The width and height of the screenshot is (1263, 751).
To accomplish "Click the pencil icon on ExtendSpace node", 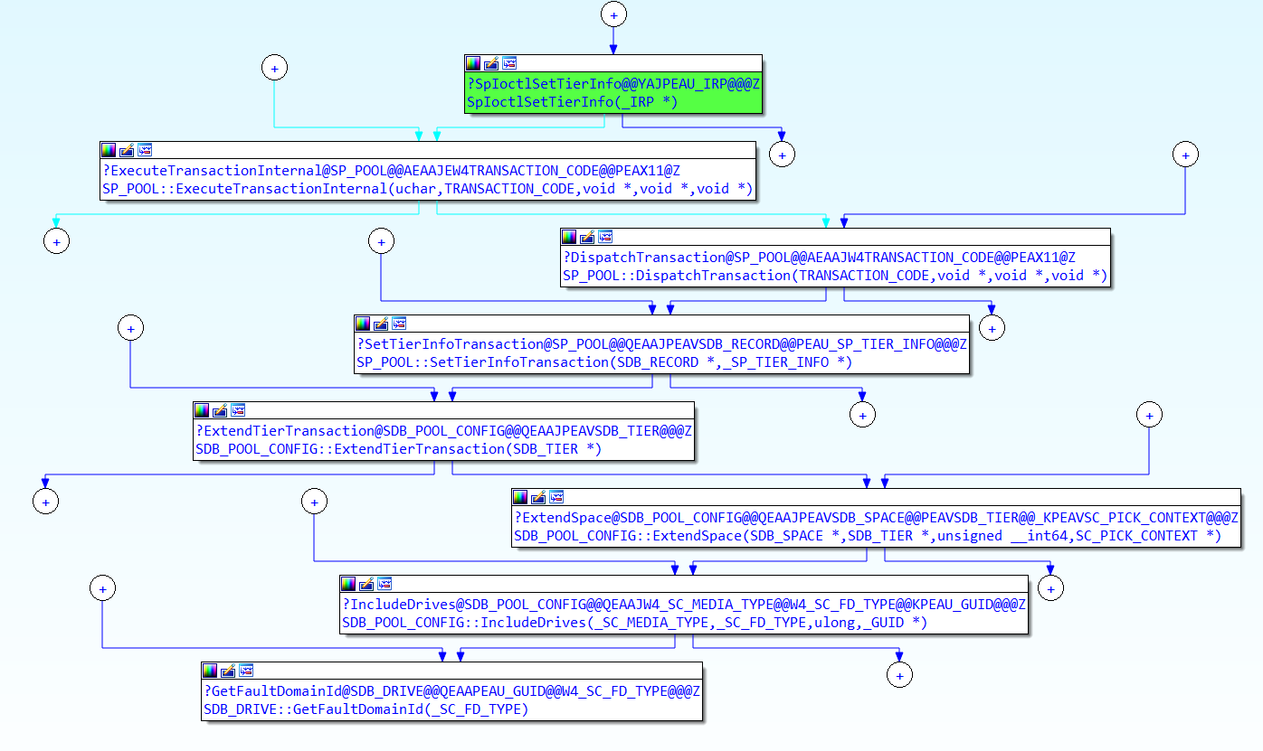I will pyautogui.click(x=538, y=497).
